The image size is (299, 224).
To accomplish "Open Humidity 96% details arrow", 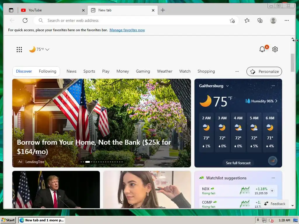I will click(276, 101).
